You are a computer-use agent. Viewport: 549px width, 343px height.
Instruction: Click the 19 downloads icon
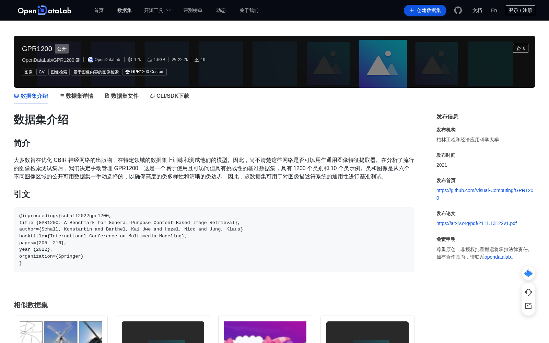point(197,60)
